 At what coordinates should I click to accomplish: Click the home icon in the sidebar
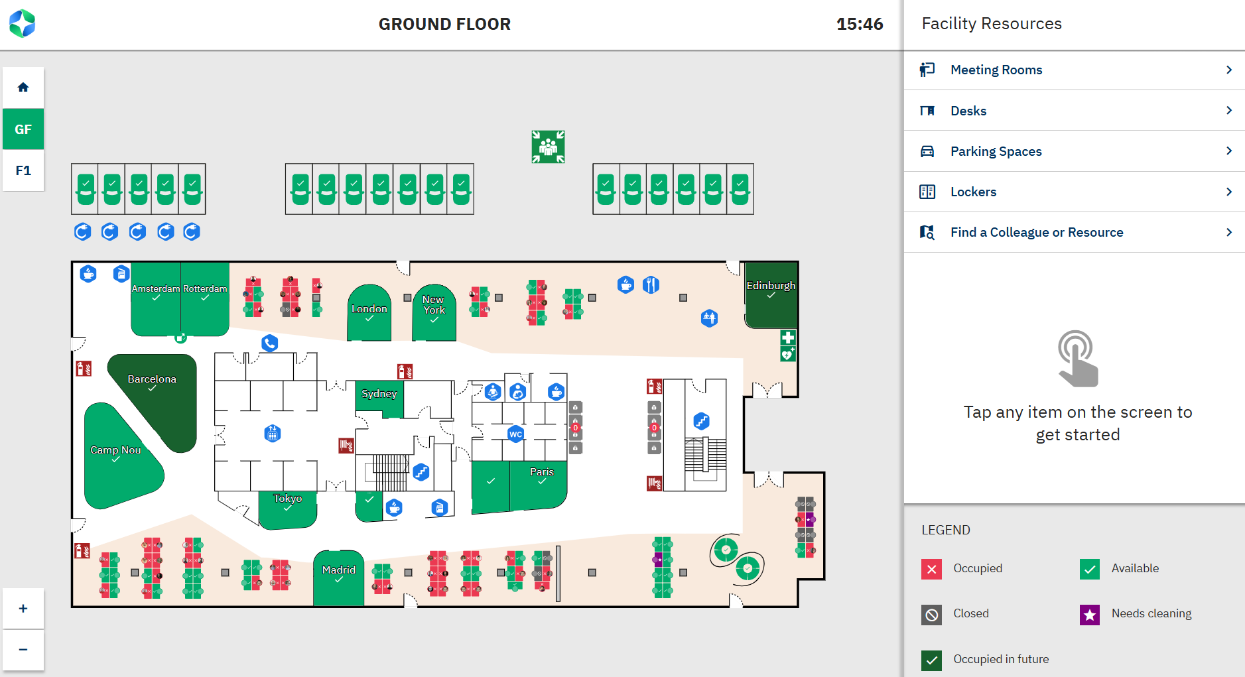pyautogui.click(x=23, y=88)
